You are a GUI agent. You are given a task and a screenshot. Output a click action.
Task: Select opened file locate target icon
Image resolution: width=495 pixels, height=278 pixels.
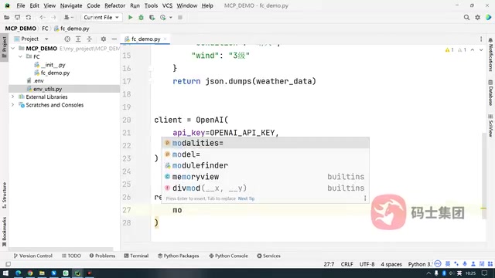[x=67, y=39]
